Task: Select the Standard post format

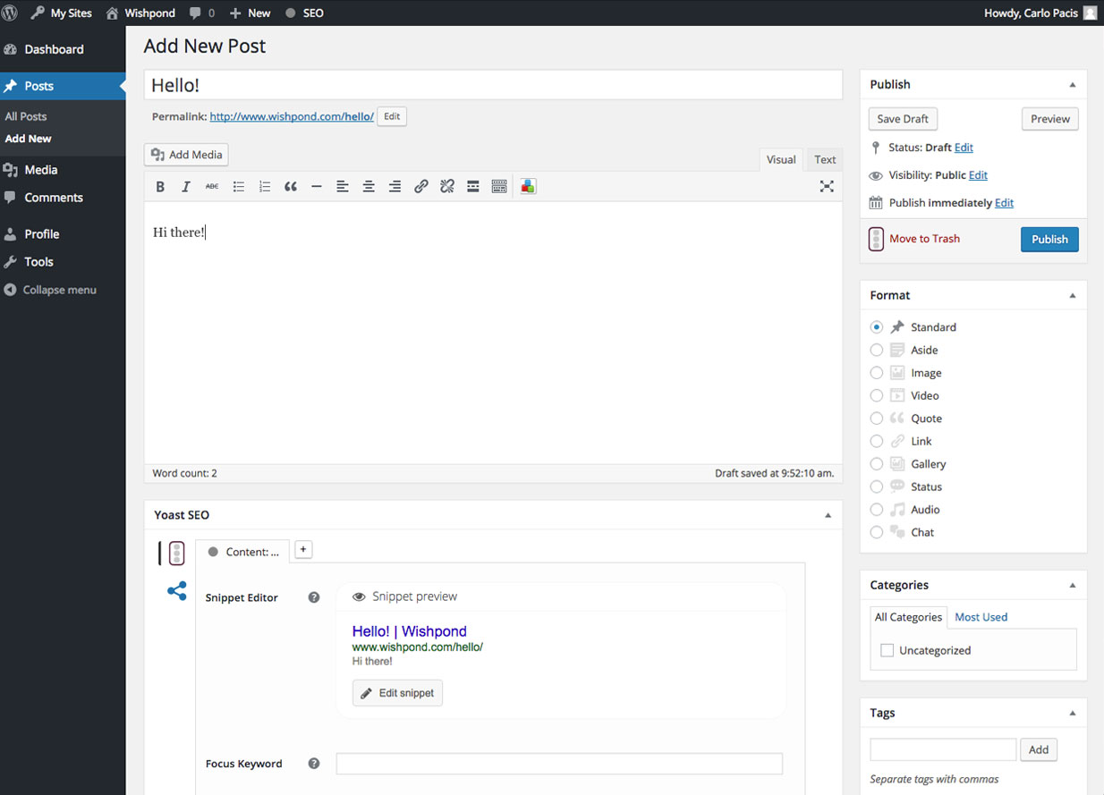Action: 877,327
